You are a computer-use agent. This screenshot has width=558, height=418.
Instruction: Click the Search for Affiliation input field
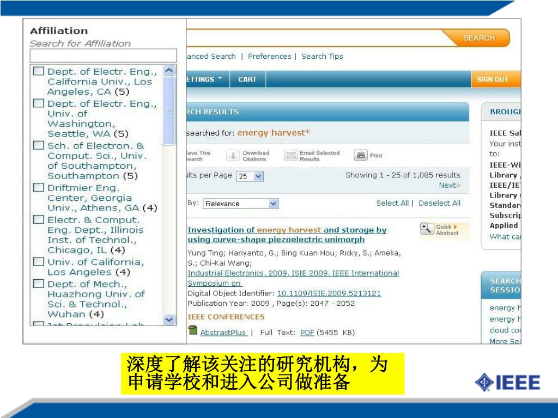(x=103, y=56)
